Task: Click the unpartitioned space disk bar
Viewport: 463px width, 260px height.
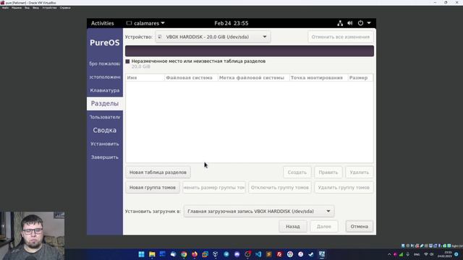Action: 250,51
